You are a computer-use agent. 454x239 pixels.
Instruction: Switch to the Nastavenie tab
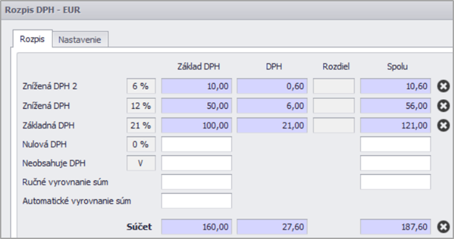[80, 40]
